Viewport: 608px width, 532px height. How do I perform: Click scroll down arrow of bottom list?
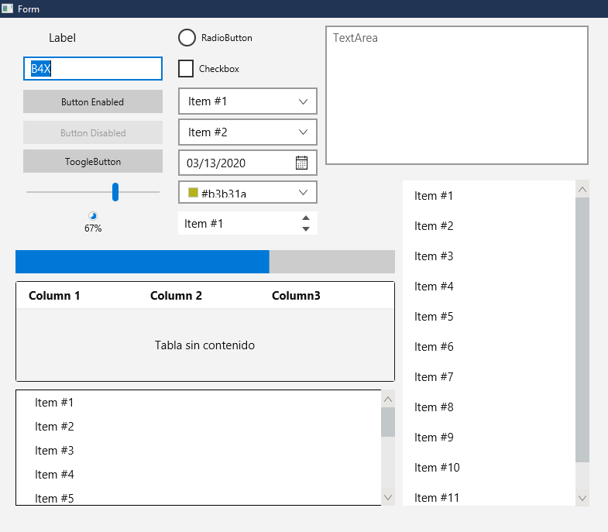pos(388,497)
